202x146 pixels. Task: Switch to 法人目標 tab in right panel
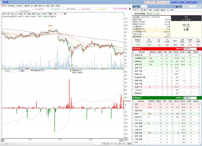170,10
